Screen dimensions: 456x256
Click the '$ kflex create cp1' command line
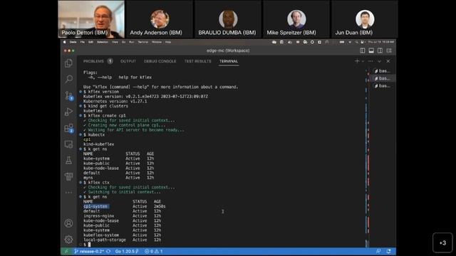point(105,115)
